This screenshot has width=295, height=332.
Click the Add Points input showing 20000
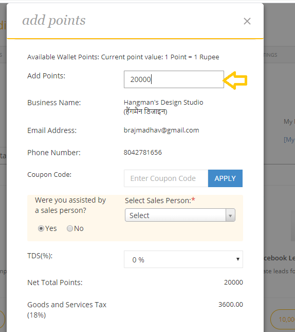(x=174, y=79)
